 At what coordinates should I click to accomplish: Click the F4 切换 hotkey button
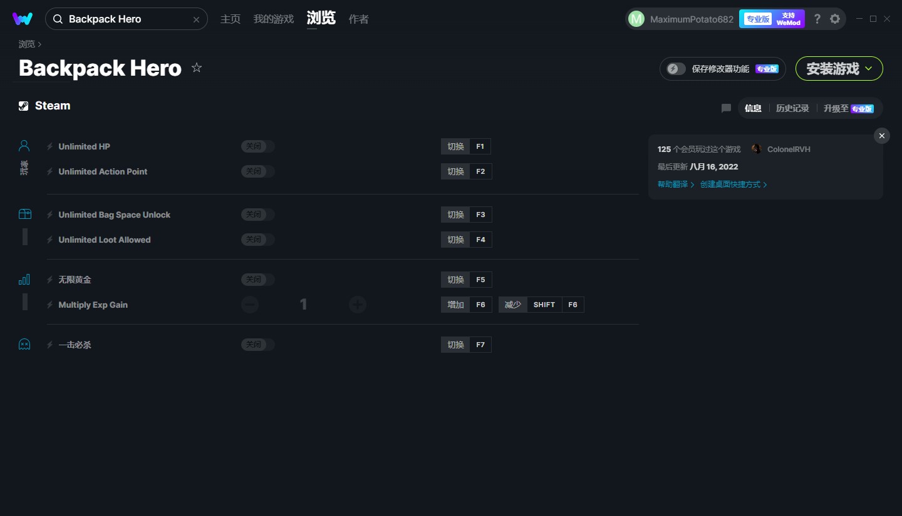[x=467, y=240]
